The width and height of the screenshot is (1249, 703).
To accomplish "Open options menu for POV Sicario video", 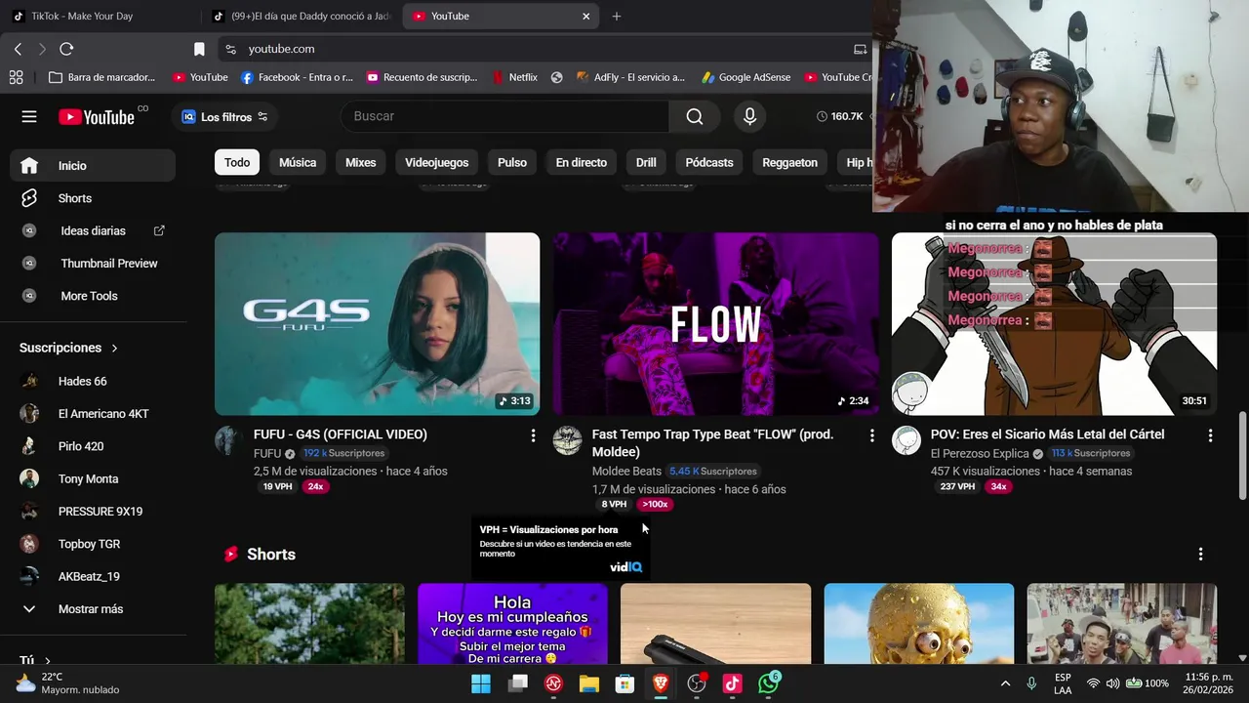I will click(1210, 435).
